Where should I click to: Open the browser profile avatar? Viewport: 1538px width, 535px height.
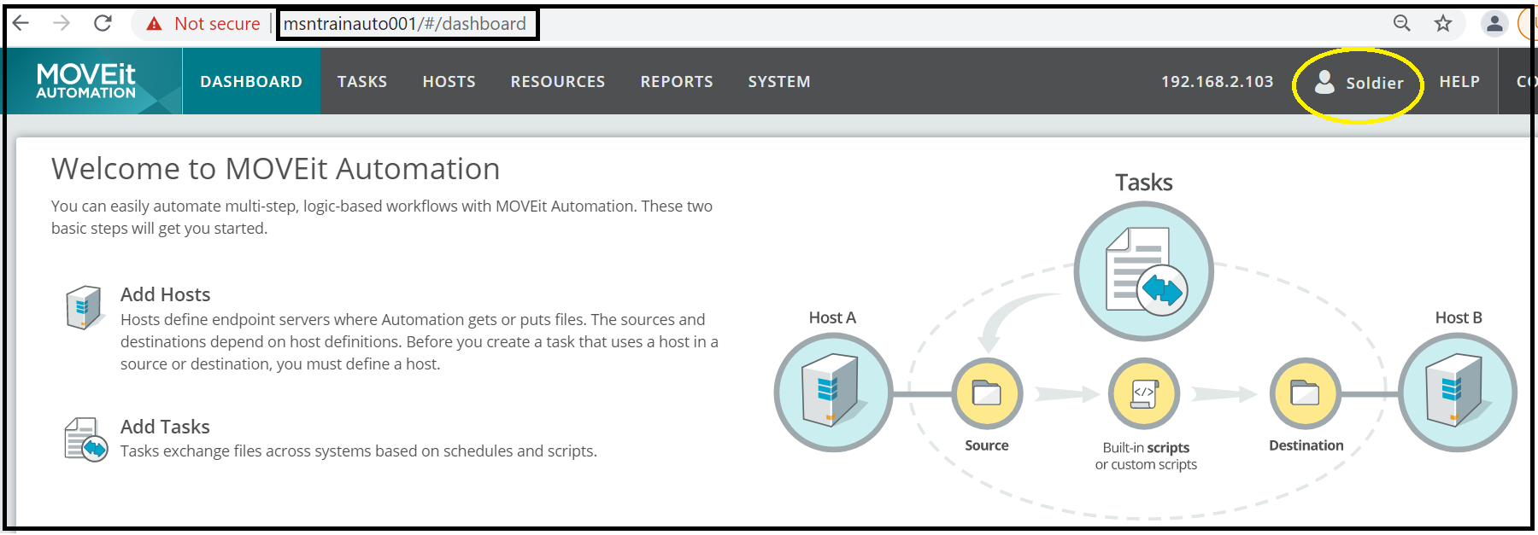[x=1494, y=23]
